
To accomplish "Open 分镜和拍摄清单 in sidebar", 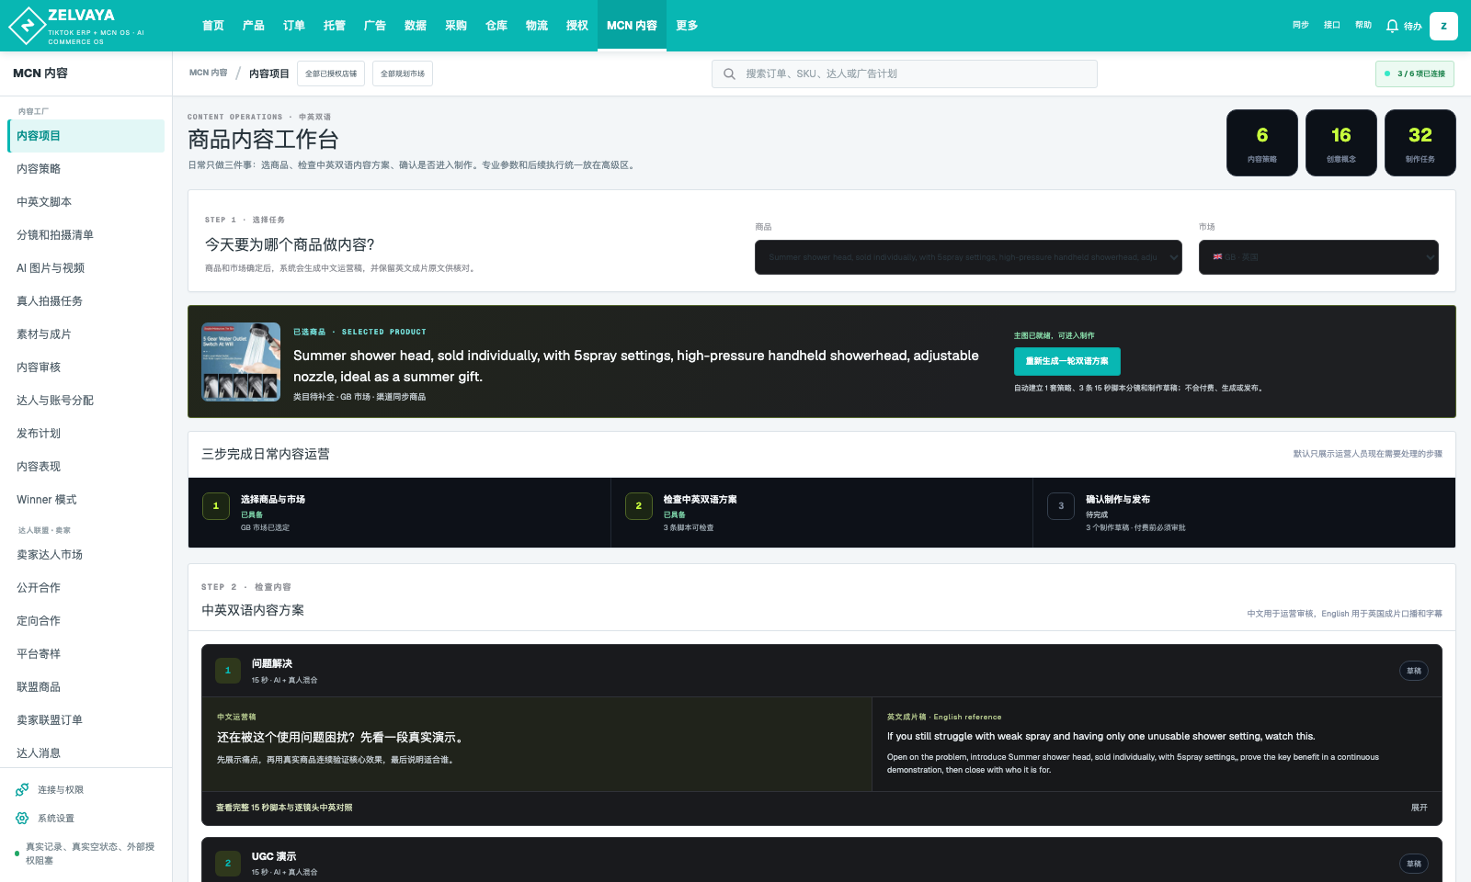I will 86,235.
